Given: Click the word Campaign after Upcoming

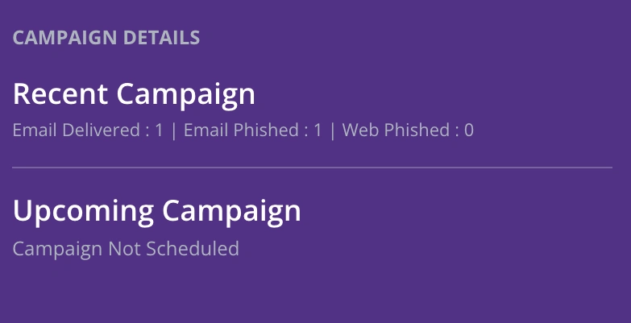Looking at the screenshot, I should point(231,211).
